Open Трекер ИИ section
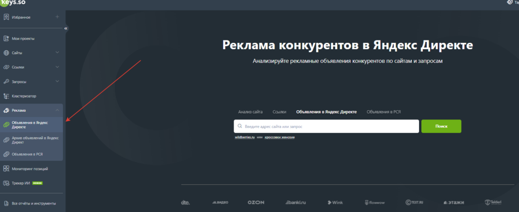The image size is (519, 212). [21, 183]
